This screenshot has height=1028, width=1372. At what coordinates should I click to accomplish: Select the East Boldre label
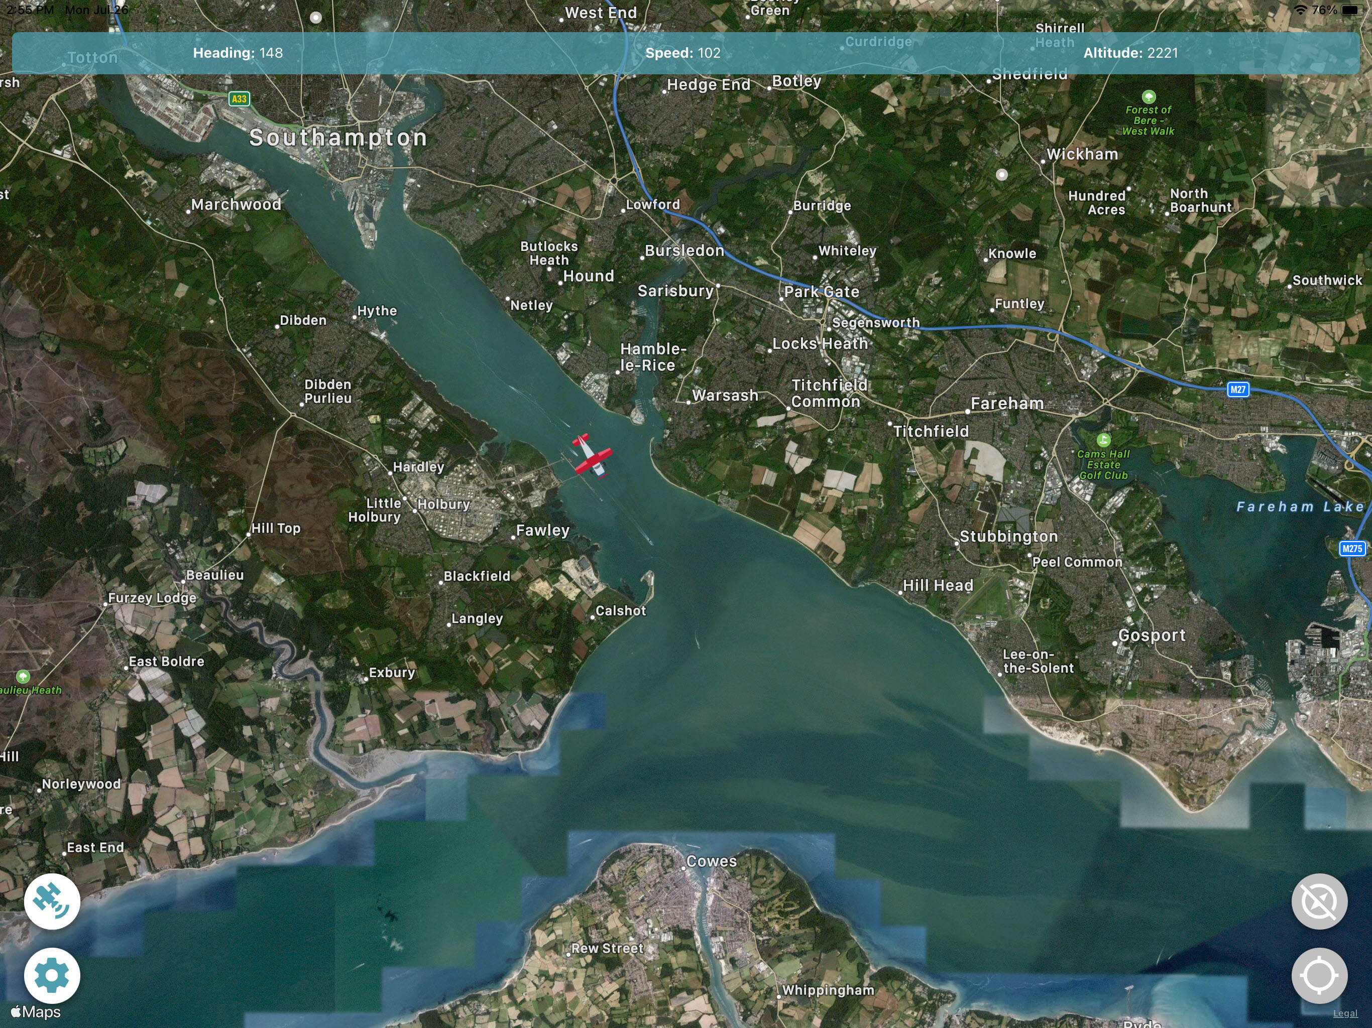(x=166, y=662)
